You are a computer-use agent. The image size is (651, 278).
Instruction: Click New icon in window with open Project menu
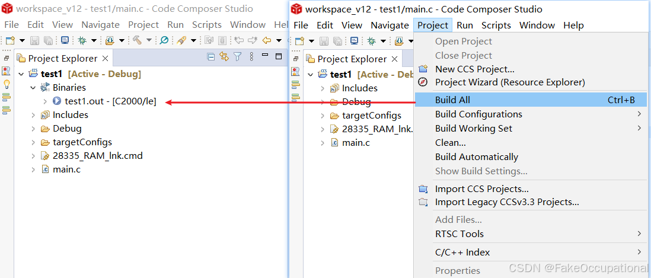tap(300, 41)
